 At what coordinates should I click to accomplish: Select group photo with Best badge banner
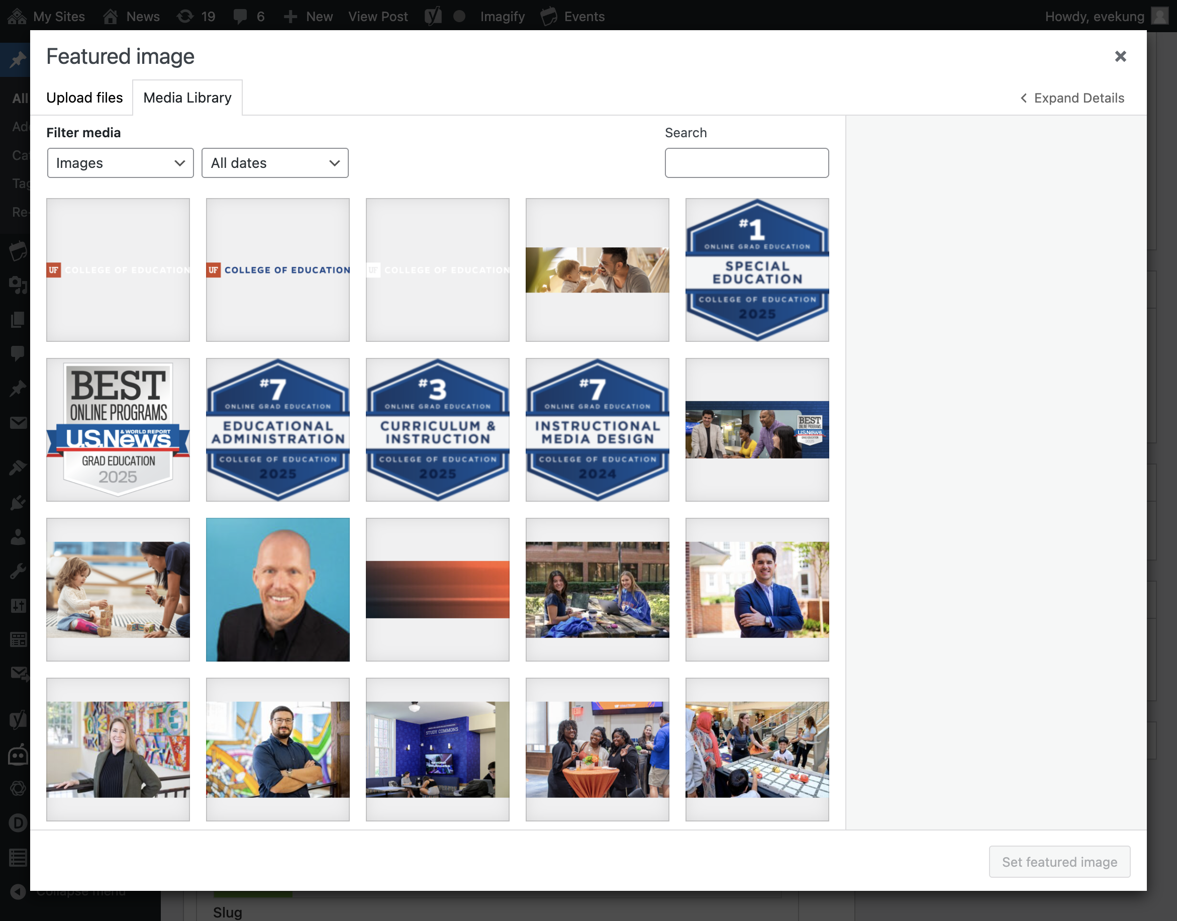click(757, 430)
